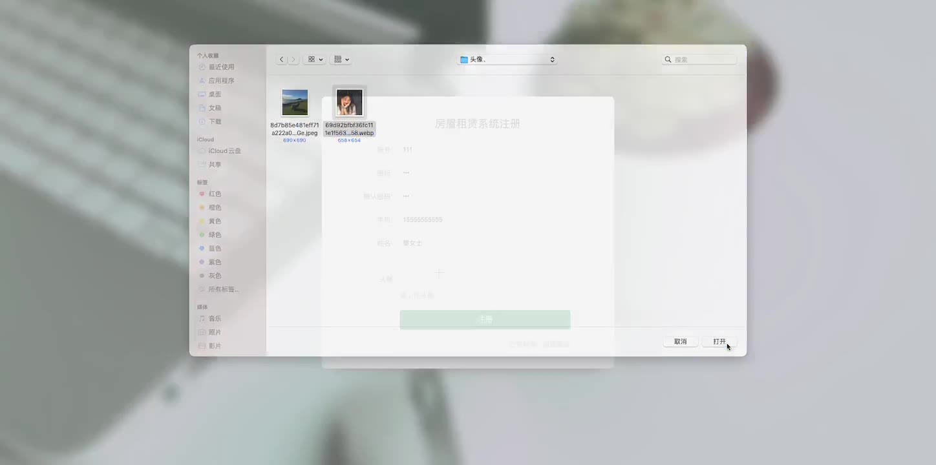Viewport: 936px width, 465px height.
Task: Click the 搜索 search field
Action: tap(699, 59)
